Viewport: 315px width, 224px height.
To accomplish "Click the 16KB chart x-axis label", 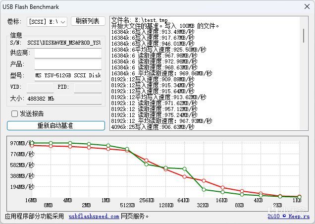I will [x=222, y=200].
